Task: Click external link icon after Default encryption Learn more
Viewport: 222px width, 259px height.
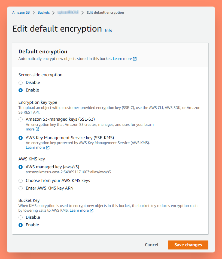Action: 135,59
